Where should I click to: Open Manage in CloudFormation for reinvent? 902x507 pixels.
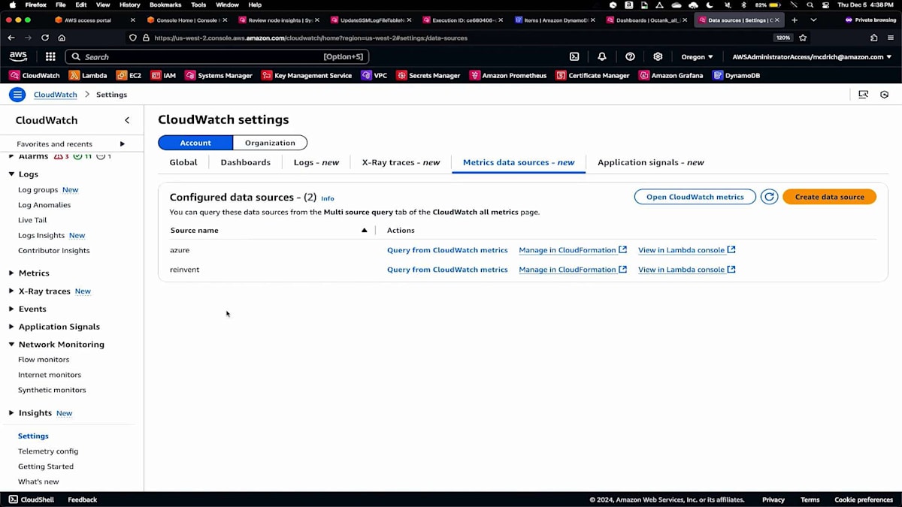point(573,270)
